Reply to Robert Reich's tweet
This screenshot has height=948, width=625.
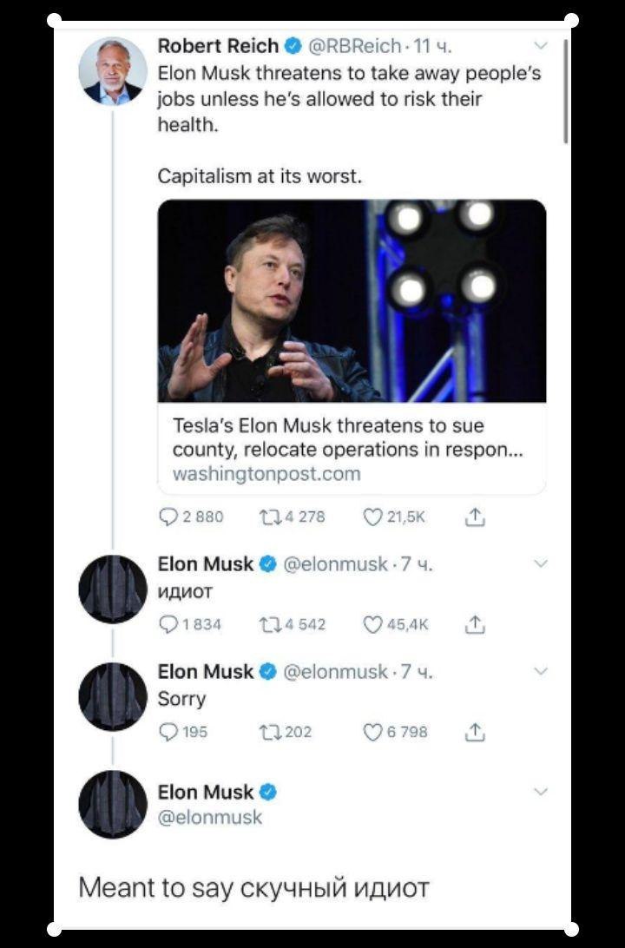click(x=168, y=517)
